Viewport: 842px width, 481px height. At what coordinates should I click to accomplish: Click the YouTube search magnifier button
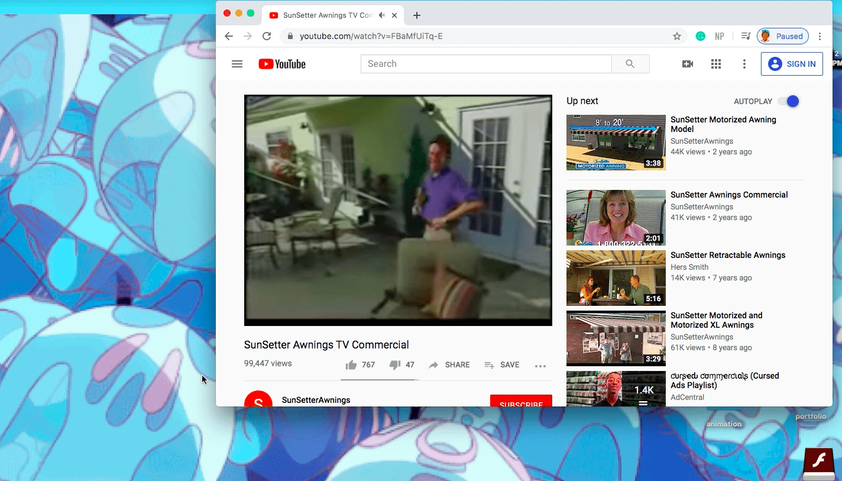pyautogui.click(x=630, y=64)
